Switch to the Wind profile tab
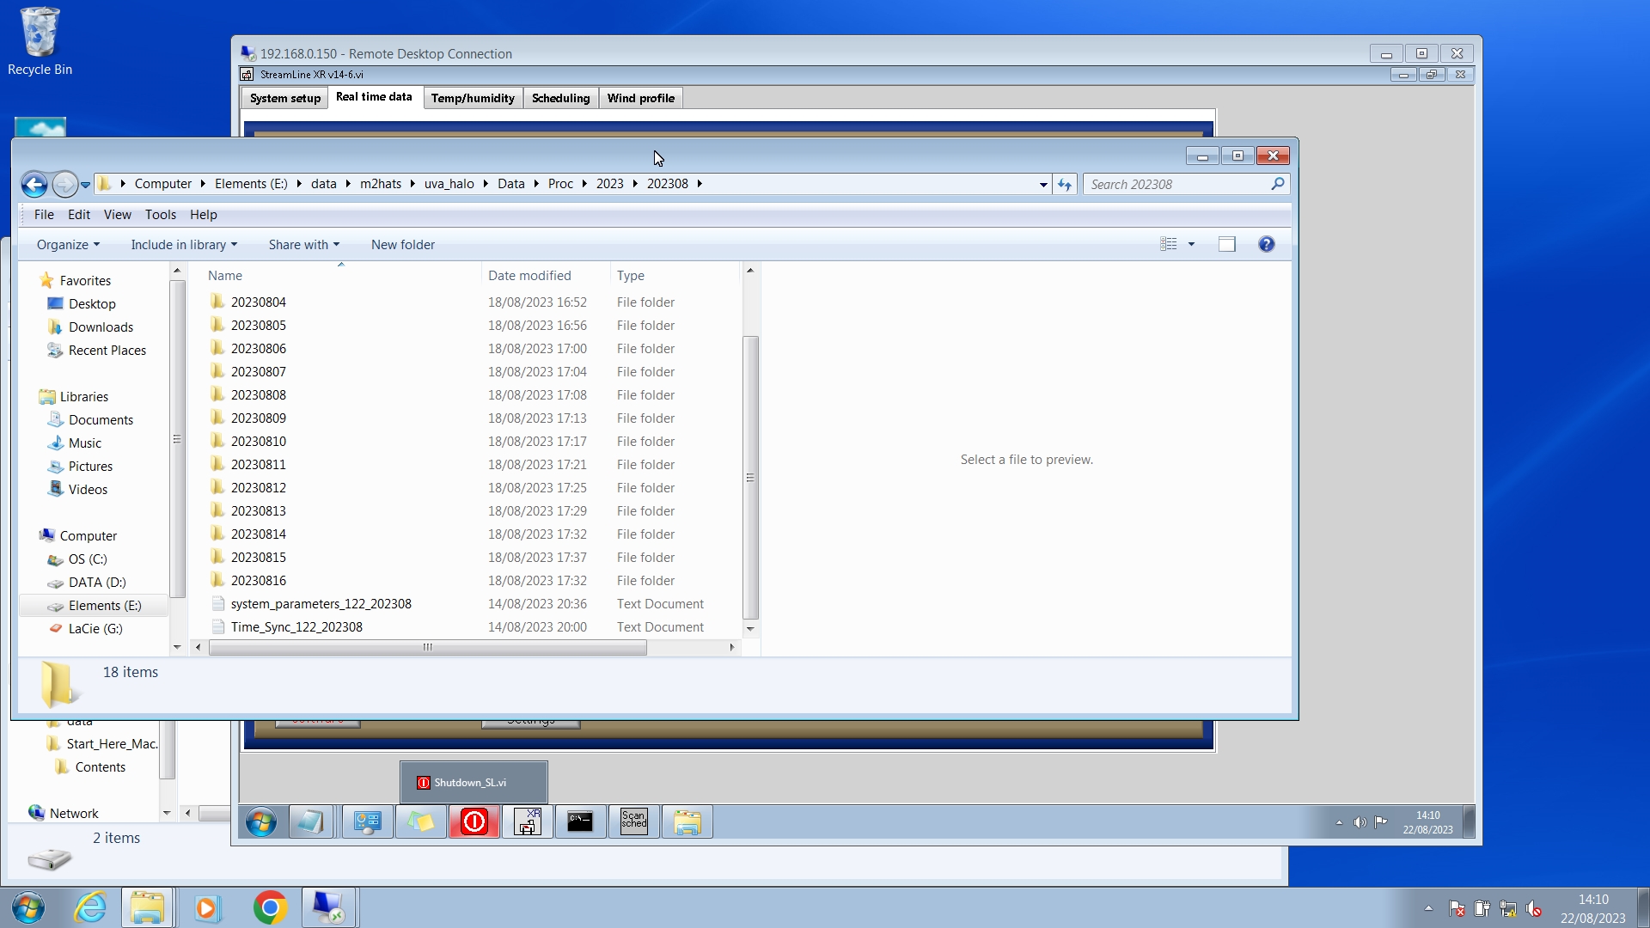The width and height of the screenshot is (1650, 928). tap(640, 98)
